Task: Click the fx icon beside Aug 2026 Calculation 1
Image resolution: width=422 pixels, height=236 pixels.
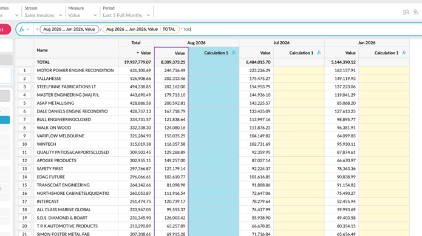Action: coord(234,53)
